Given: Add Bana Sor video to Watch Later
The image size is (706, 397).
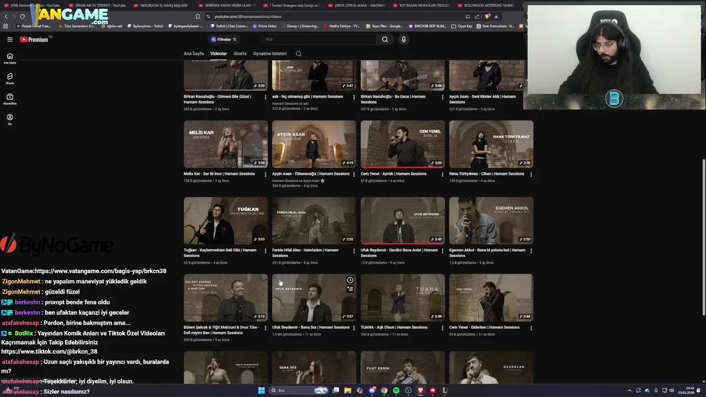Looking at the screenshot, I should click(x=350, y=281).
